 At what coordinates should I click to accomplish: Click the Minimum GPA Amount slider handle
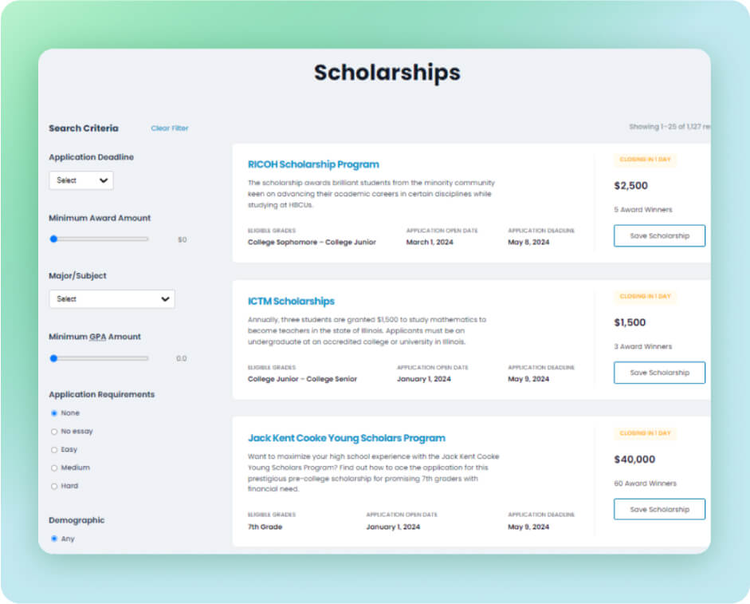click(53, 358)
